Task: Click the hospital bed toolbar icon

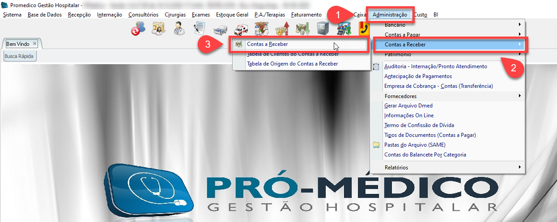Action: click(221, 29)
